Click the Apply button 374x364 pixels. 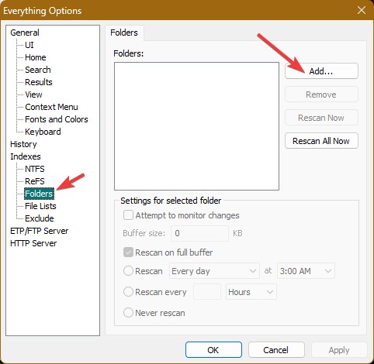[339, 350]
